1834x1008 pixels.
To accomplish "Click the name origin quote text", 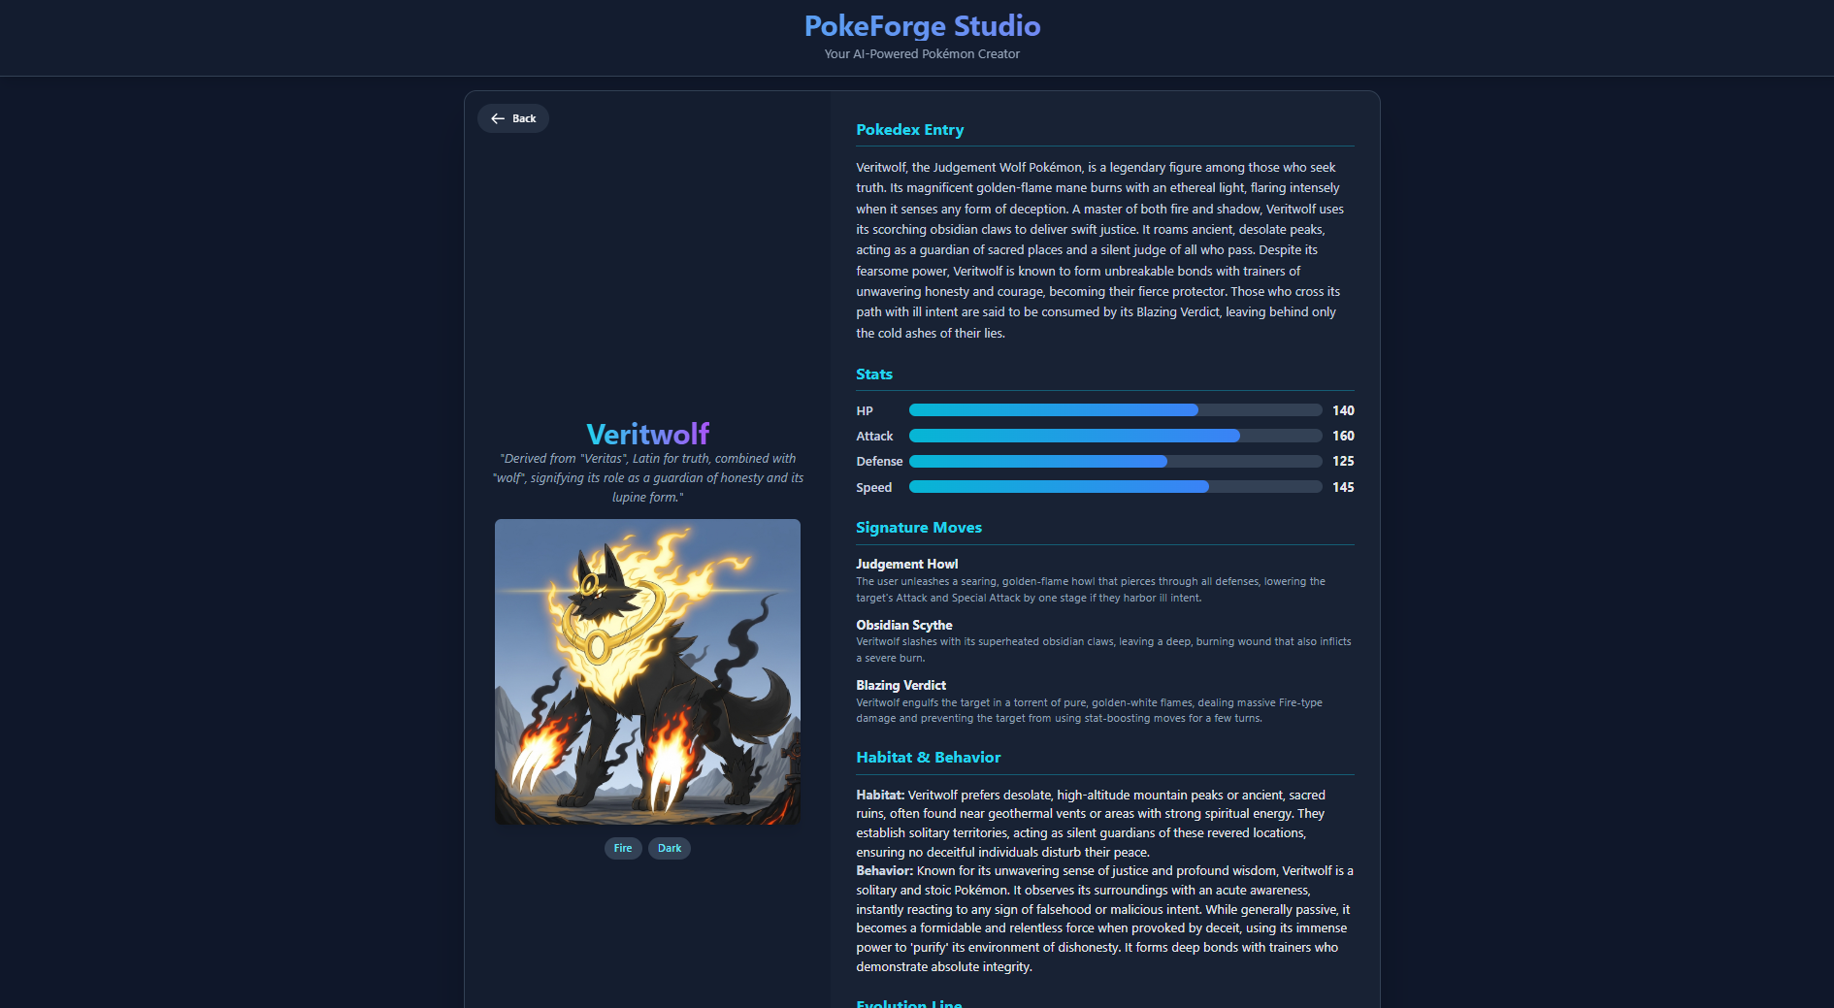I will 647,477.
